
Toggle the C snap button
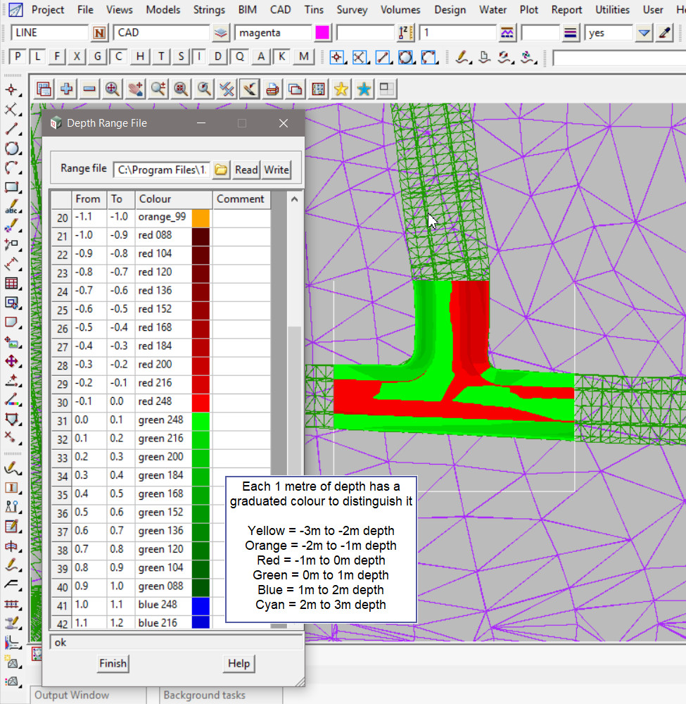click(120, 57)
